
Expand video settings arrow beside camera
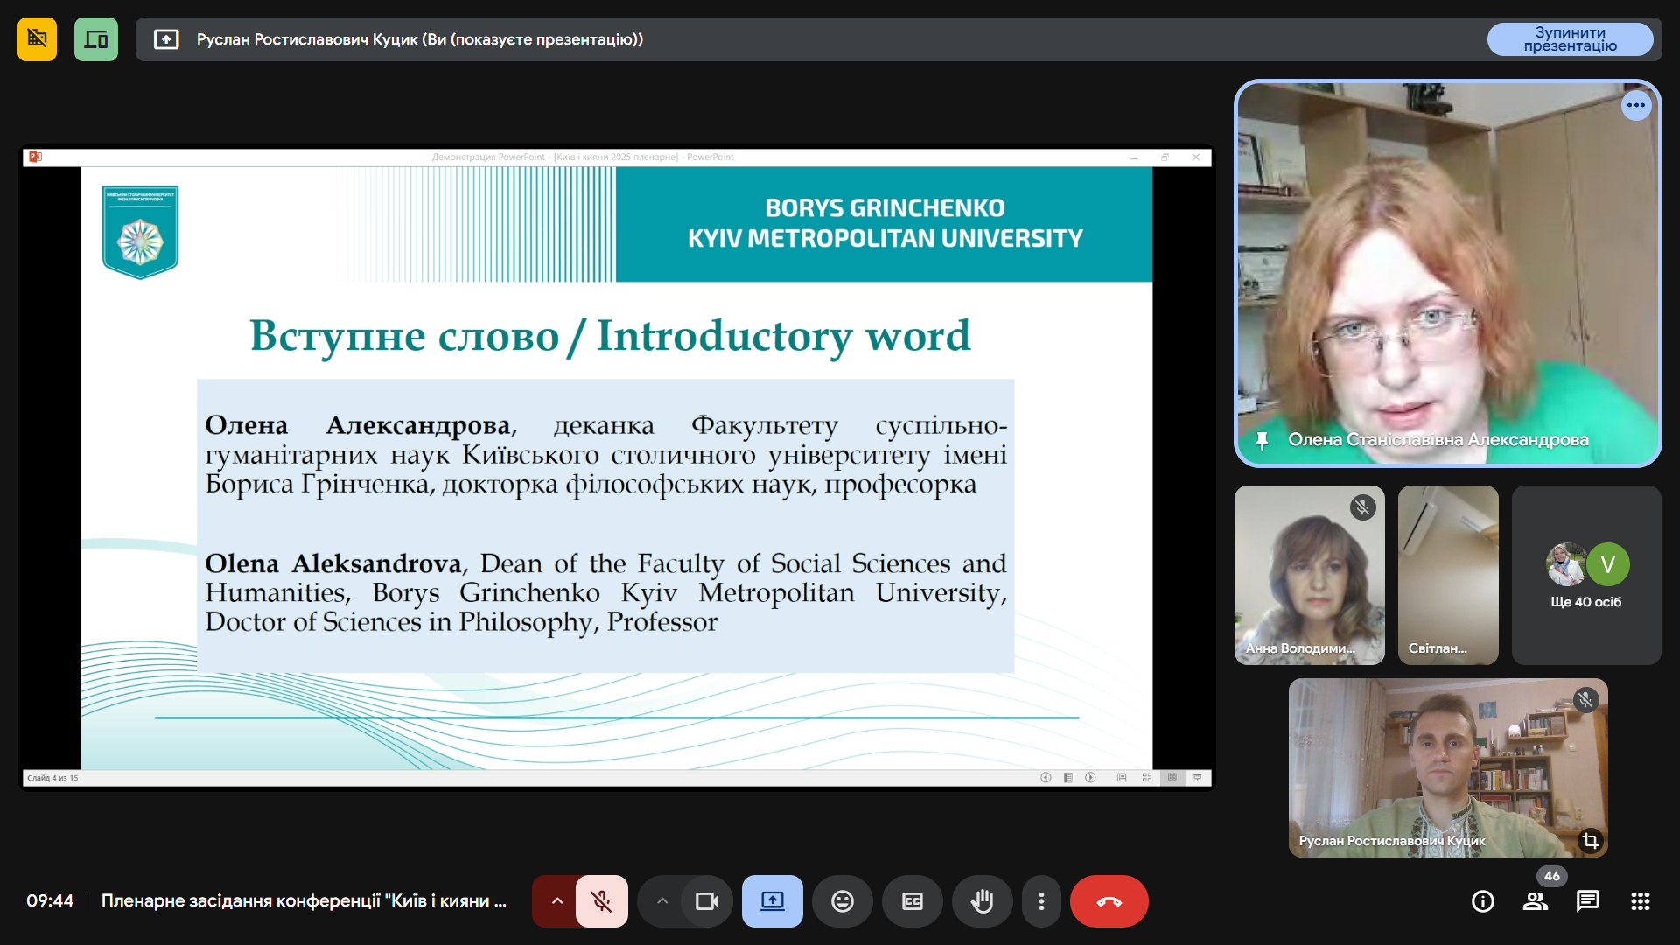coord(662,901)
